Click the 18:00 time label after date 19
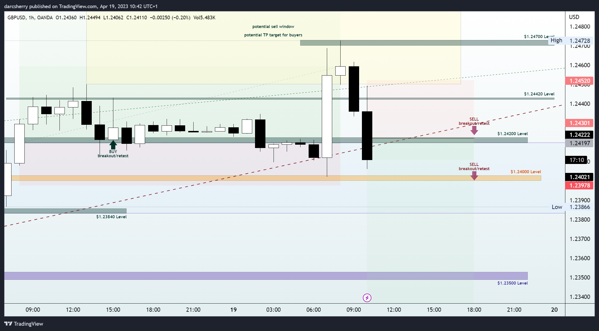This screenshot has width=599, height=331. click(474, 310)
